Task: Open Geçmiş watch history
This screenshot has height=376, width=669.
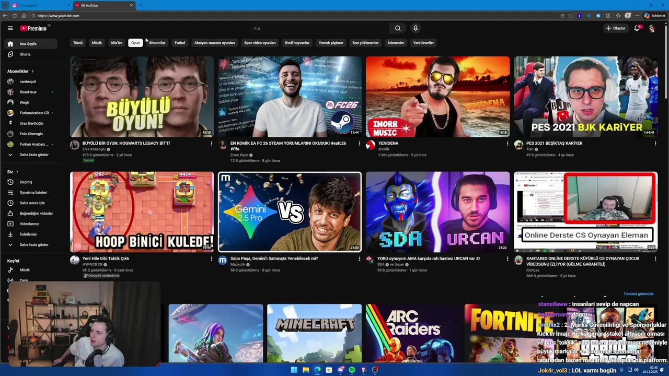Action: pos(31,182)
